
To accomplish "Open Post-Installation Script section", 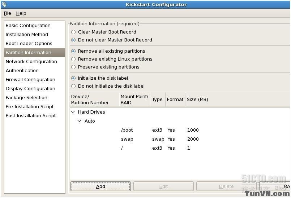I will [x=31, y=116].
